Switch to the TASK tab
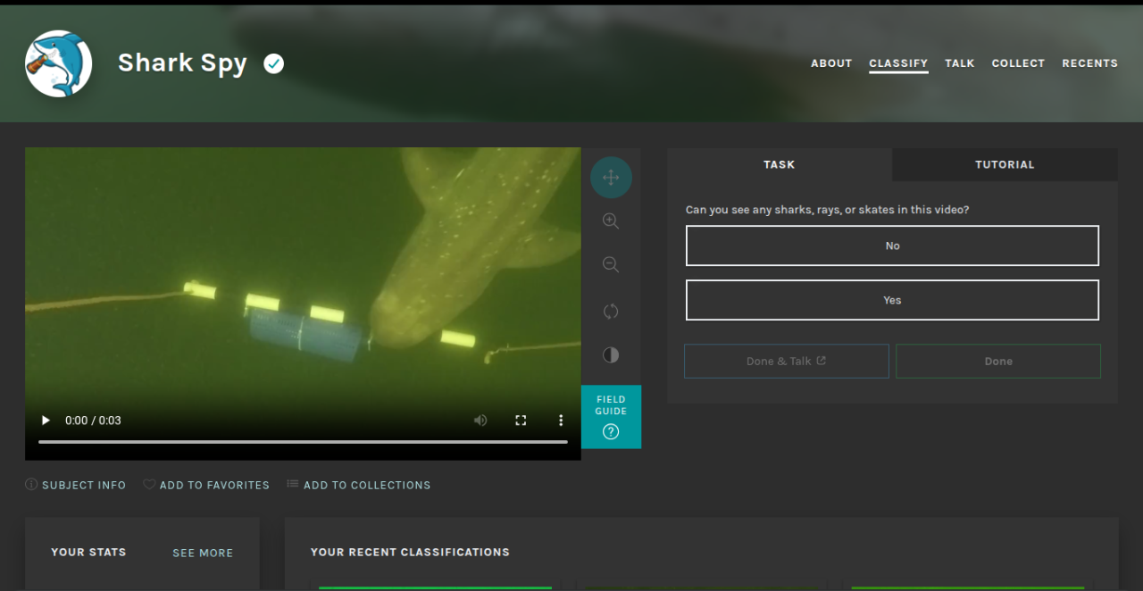This screenshot has width=1143, height=591. [x=780, y=164]
